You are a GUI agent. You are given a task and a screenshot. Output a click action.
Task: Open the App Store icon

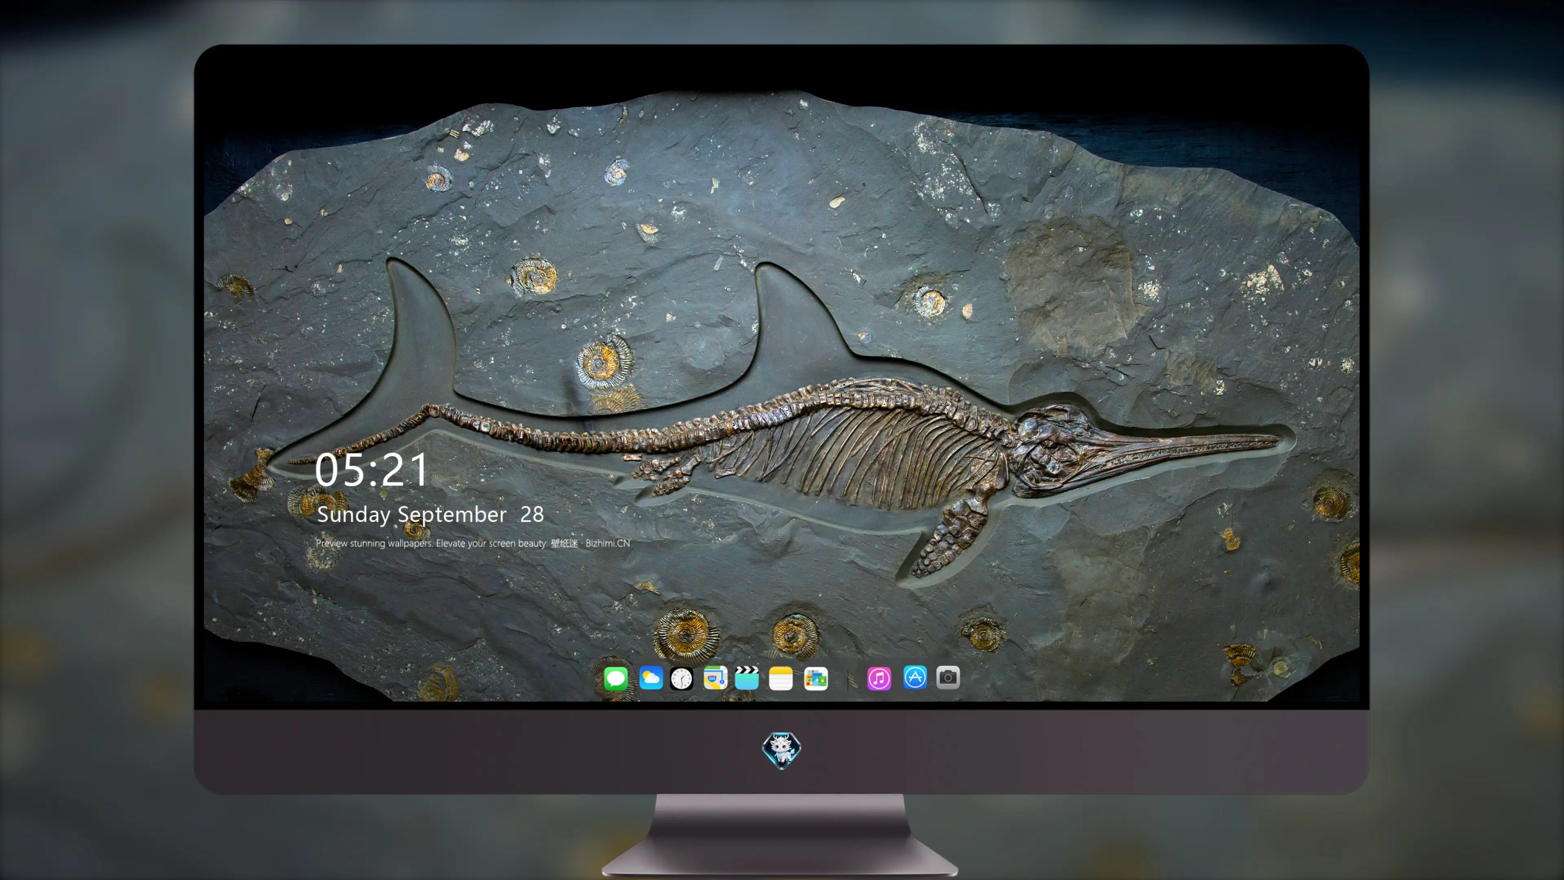915,677
